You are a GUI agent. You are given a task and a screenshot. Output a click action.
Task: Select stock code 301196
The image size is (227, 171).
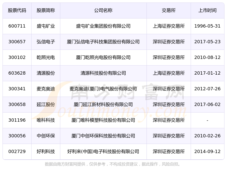pos(17,120)
